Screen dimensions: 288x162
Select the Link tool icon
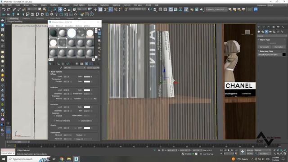click(14, 9)
